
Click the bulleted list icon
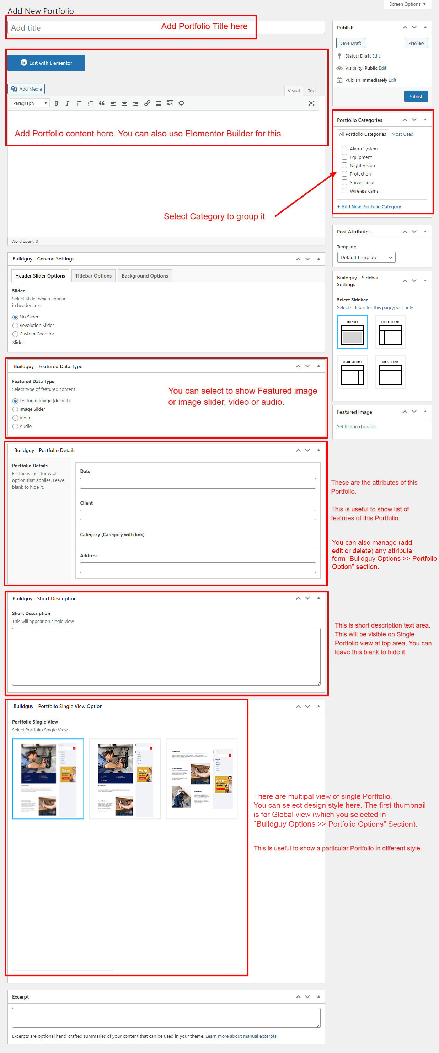click(x=79, y=103)
